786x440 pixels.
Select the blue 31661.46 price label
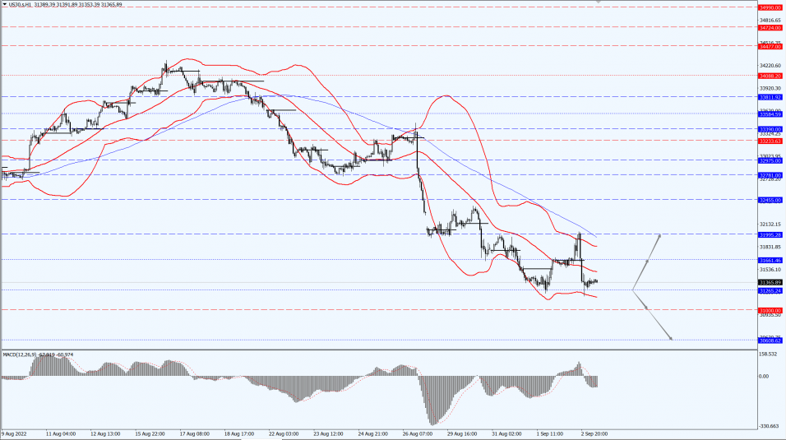[770, 260]
